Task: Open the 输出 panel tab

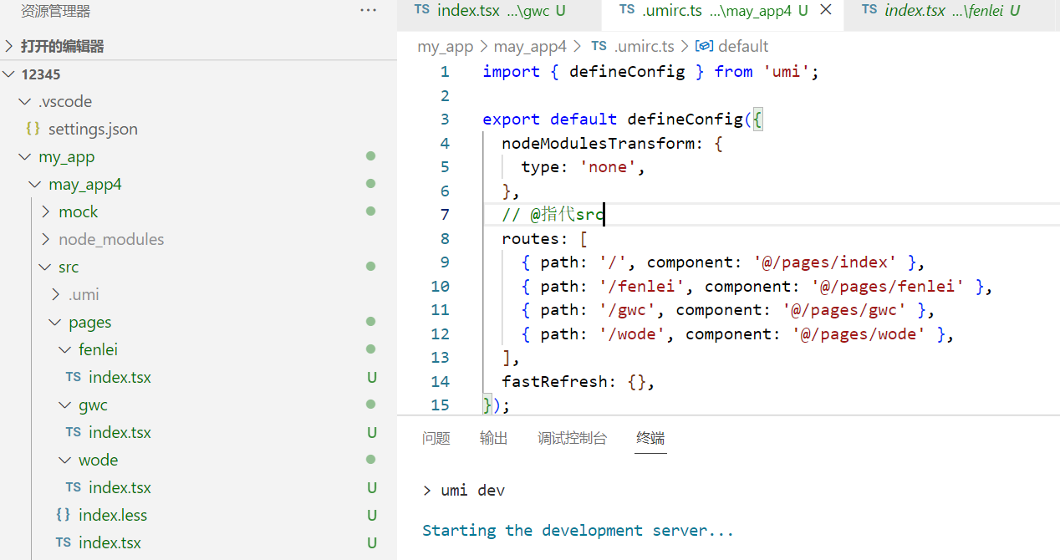Action: (494, 438)
